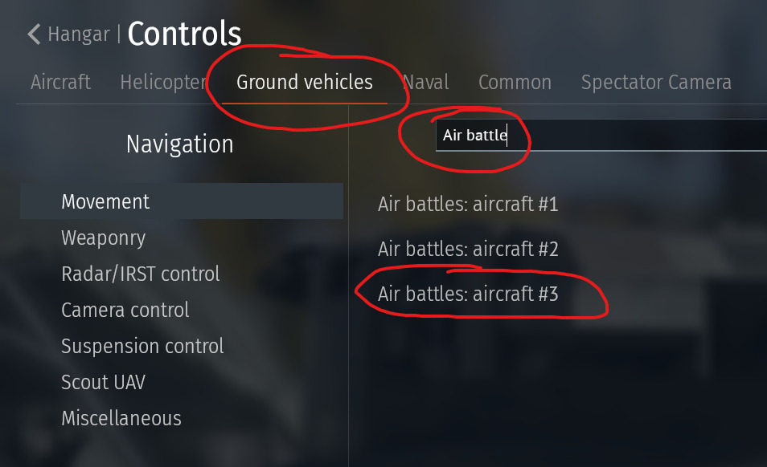Go to the Spectator Camera tab
Image resolution: width=767 pixels, height=467 pixels.
[656, 82]
